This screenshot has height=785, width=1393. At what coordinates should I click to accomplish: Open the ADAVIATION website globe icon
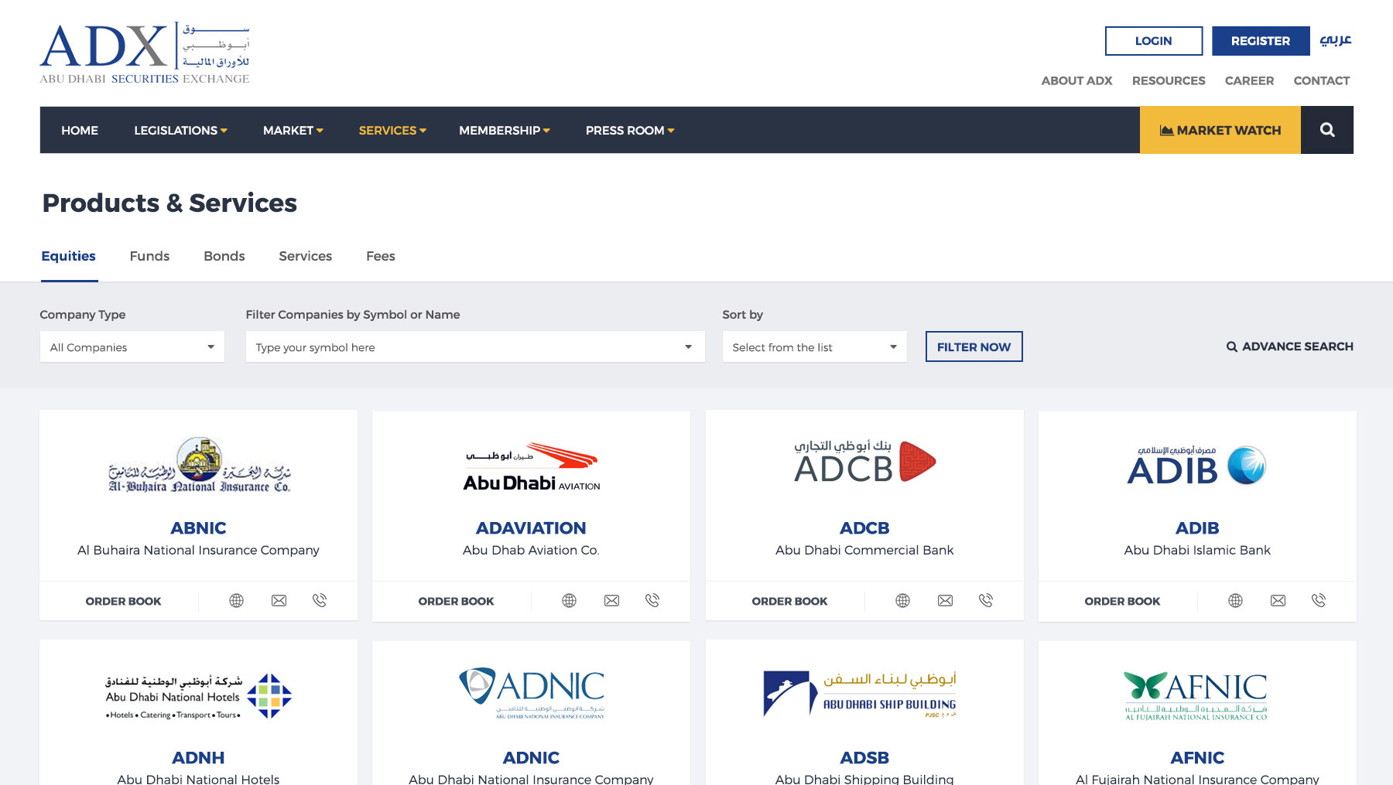[x=569, y=601]
